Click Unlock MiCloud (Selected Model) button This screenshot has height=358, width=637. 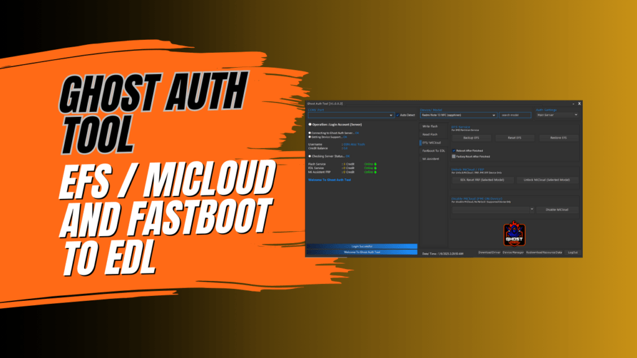click(x=547, y=180)
